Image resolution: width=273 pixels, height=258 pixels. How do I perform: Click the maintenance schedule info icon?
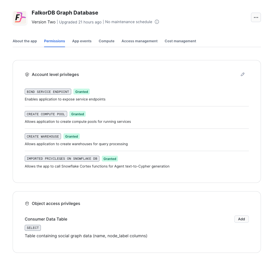157,22
